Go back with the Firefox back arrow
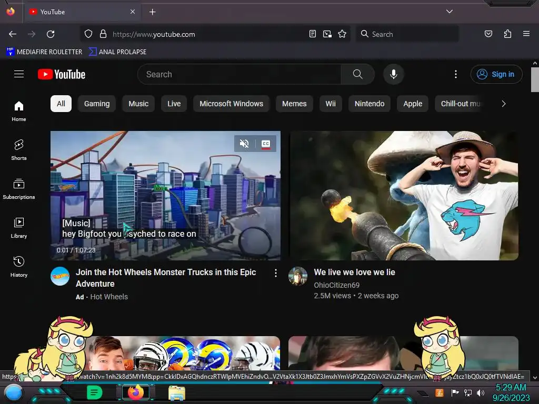The width and height of the screenshot is (539, 404). (13, 34)
